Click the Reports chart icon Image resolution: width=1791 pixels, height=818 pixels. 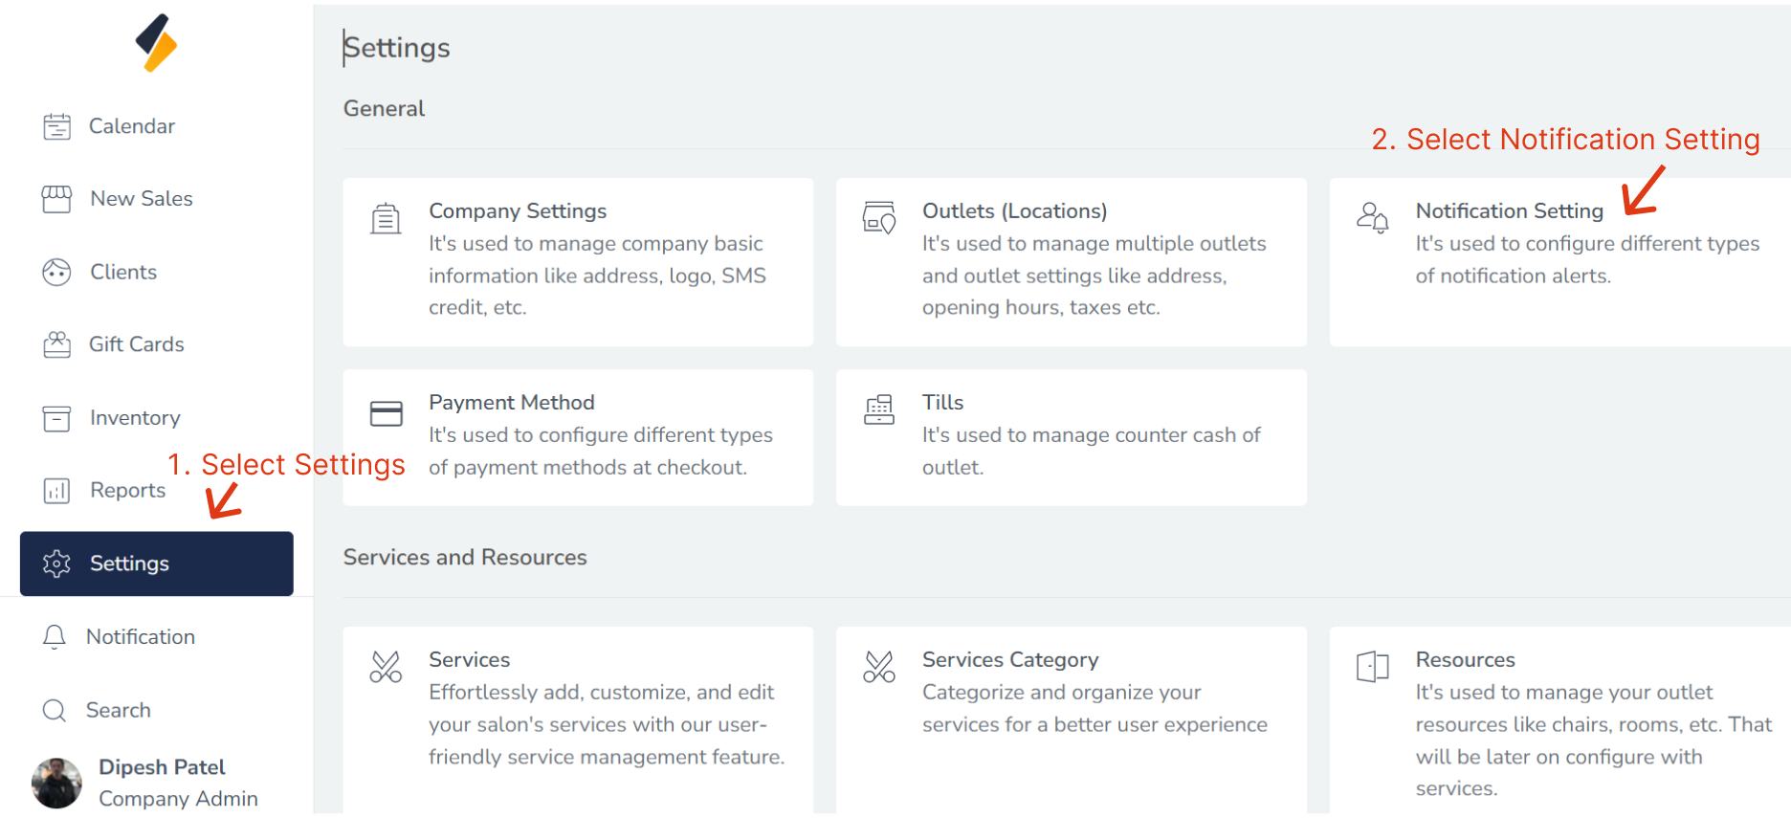pos(56,491)
